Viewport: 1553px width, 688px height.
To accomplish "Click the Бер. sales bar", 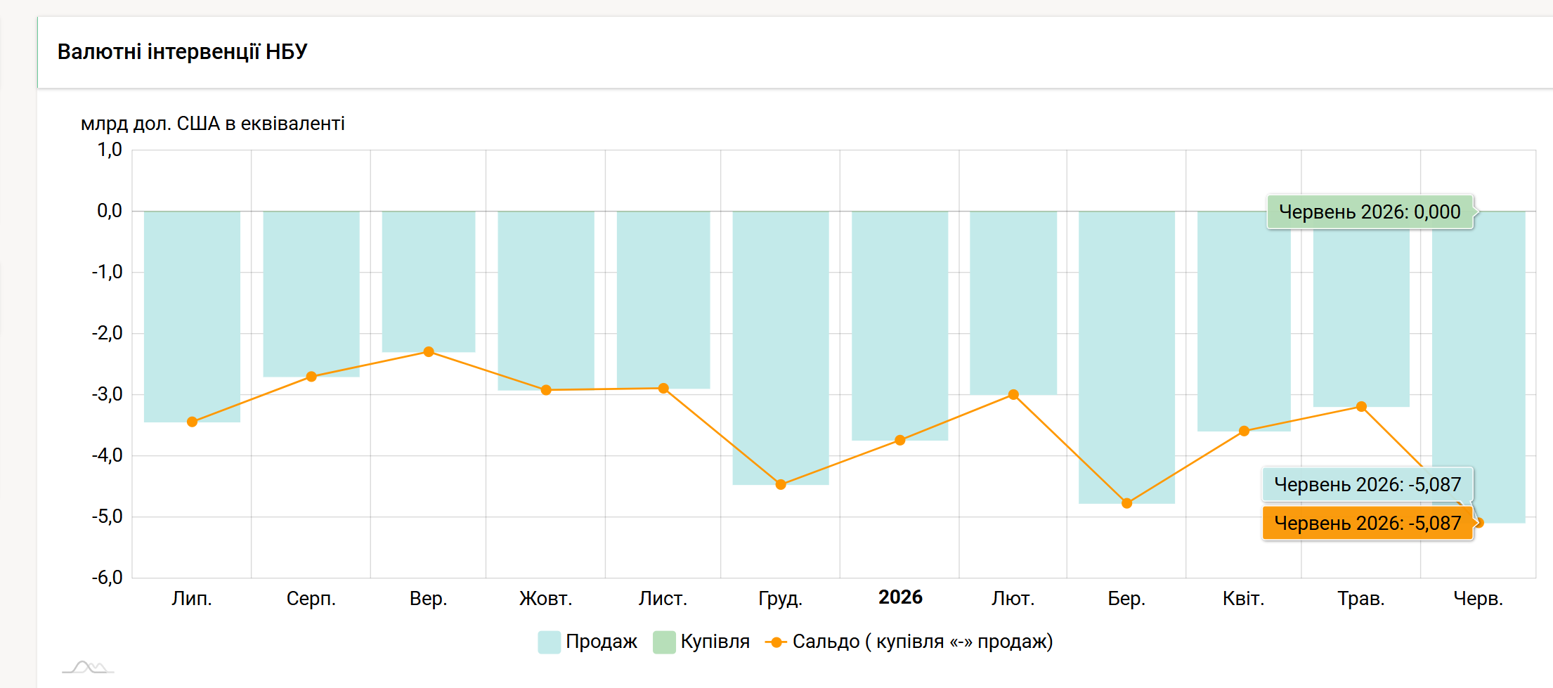I will pyautogui.click(x=1126, y=357).
